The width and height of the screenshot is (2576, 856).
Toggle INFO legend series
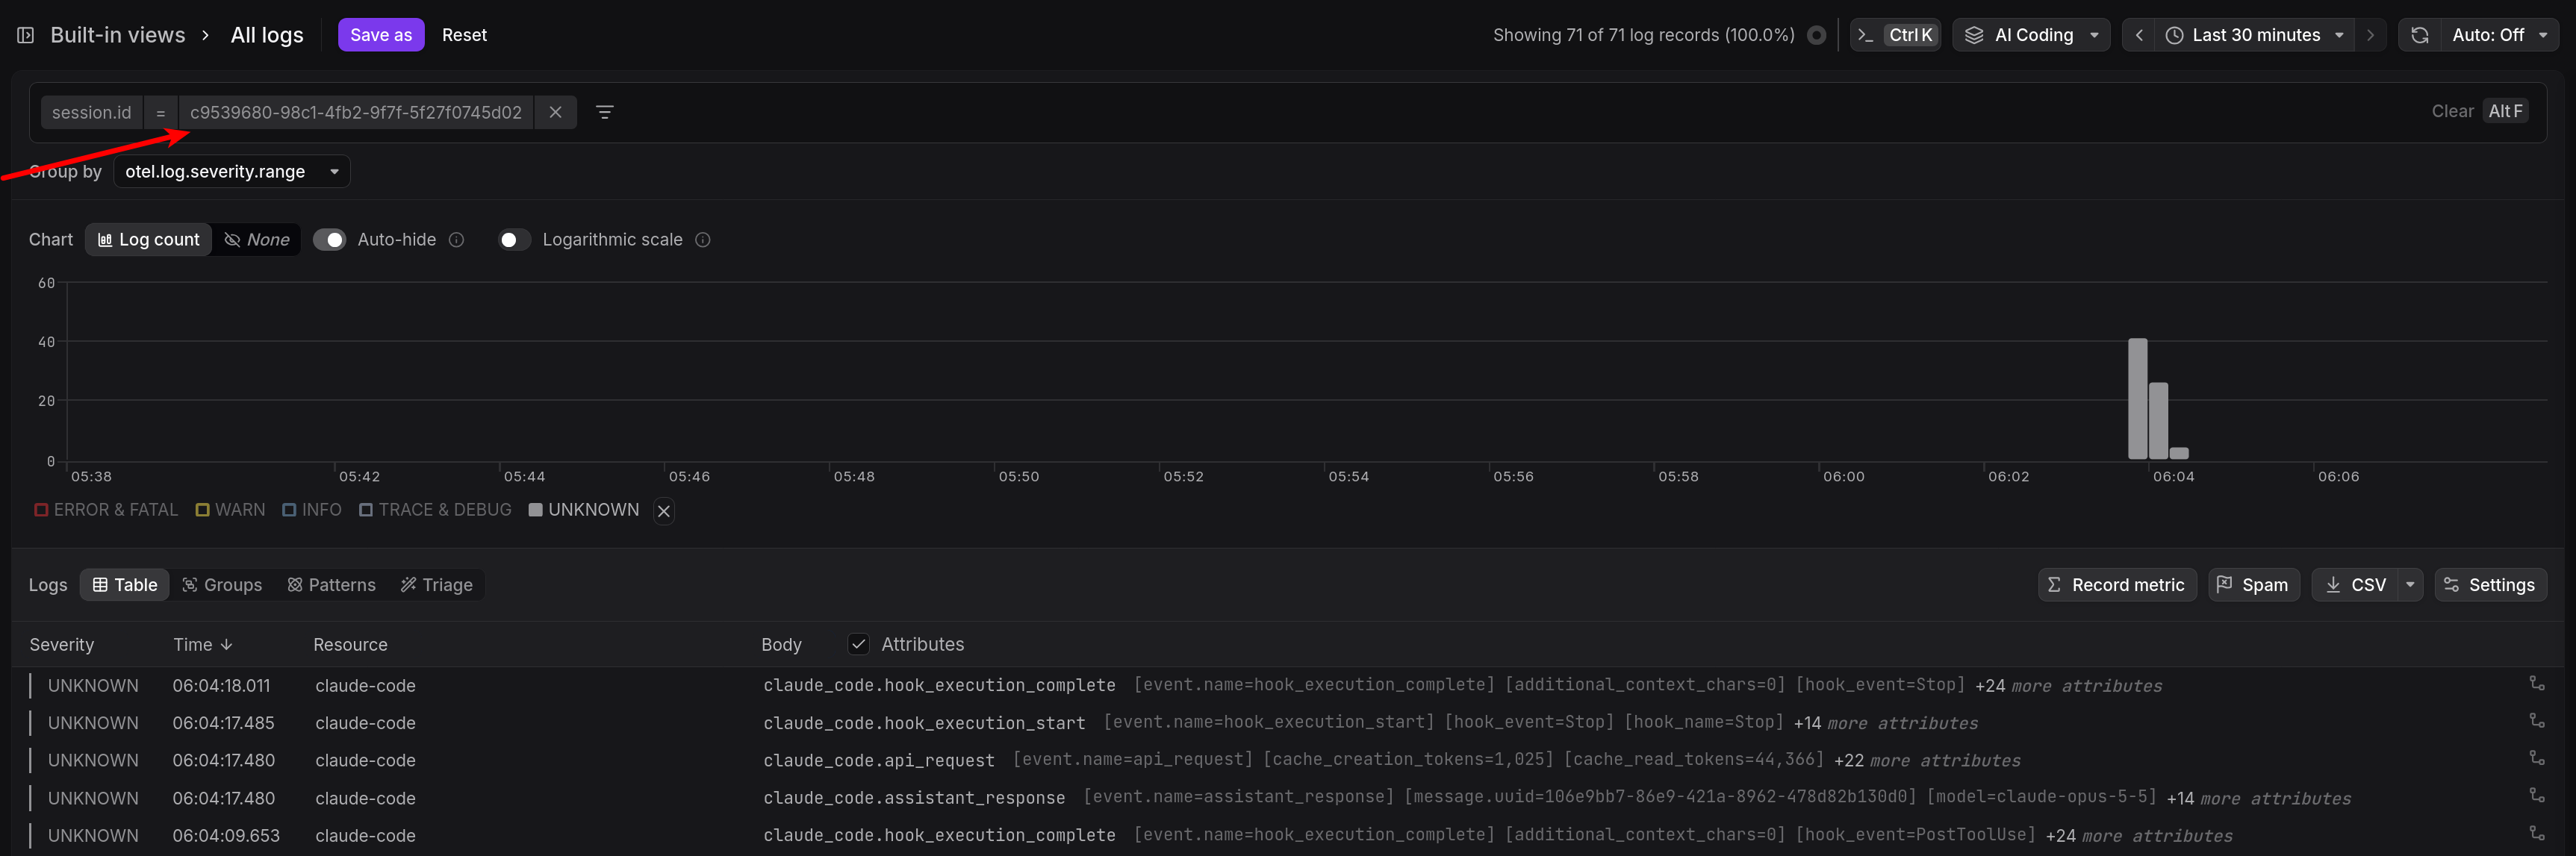[x=311, y=510]
